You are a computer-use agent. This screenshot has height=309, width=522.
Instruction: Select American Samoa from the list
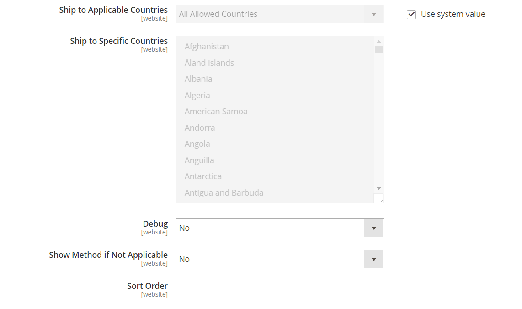(x=216, y=112)
